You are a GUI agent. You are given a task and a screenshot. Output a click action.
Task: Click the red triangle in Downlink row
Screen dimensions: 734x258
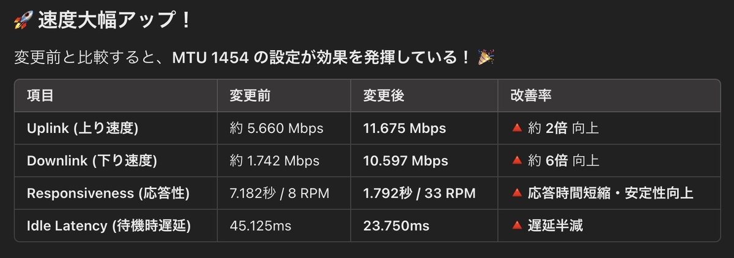pyautogui.click(x=516, y=160)
